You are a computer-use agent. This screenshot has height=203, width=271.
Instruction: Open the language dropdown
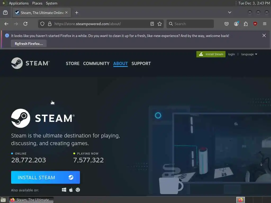249,54
